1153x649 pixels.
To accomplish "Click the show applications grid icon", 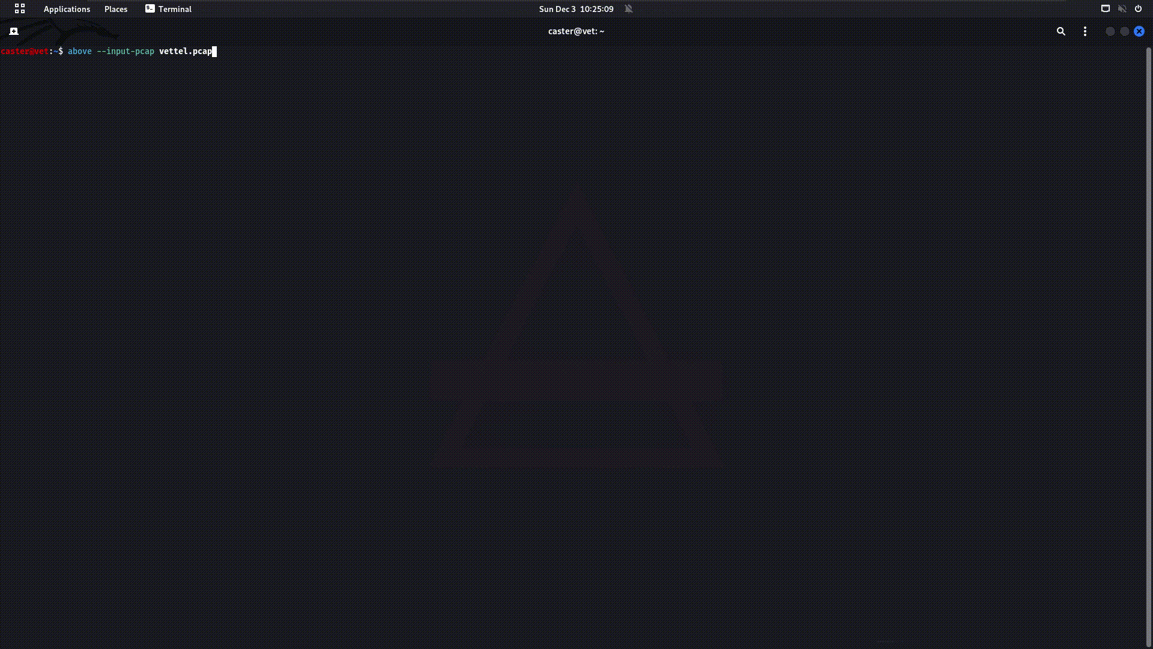I will 19,9.
